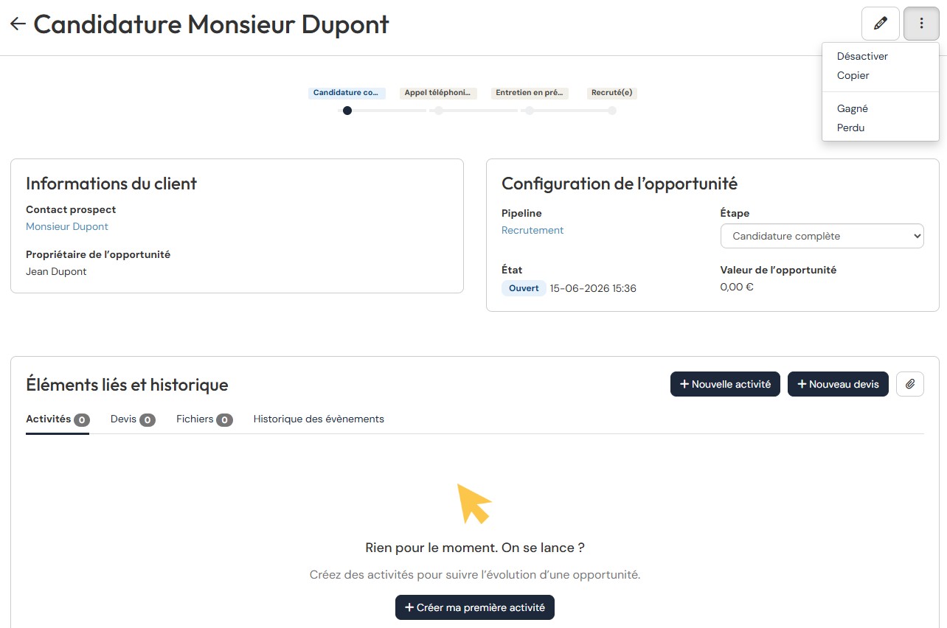
Task: Click the Ouvert status badge
Action: tap(524, 288)
